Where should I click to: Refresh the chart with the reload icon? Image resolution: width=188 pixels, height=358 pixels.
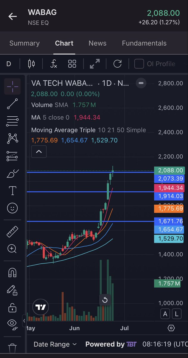point(117,64)
